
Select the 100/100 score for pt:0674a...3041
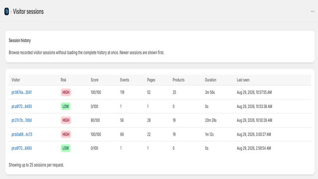pos(96,92)
